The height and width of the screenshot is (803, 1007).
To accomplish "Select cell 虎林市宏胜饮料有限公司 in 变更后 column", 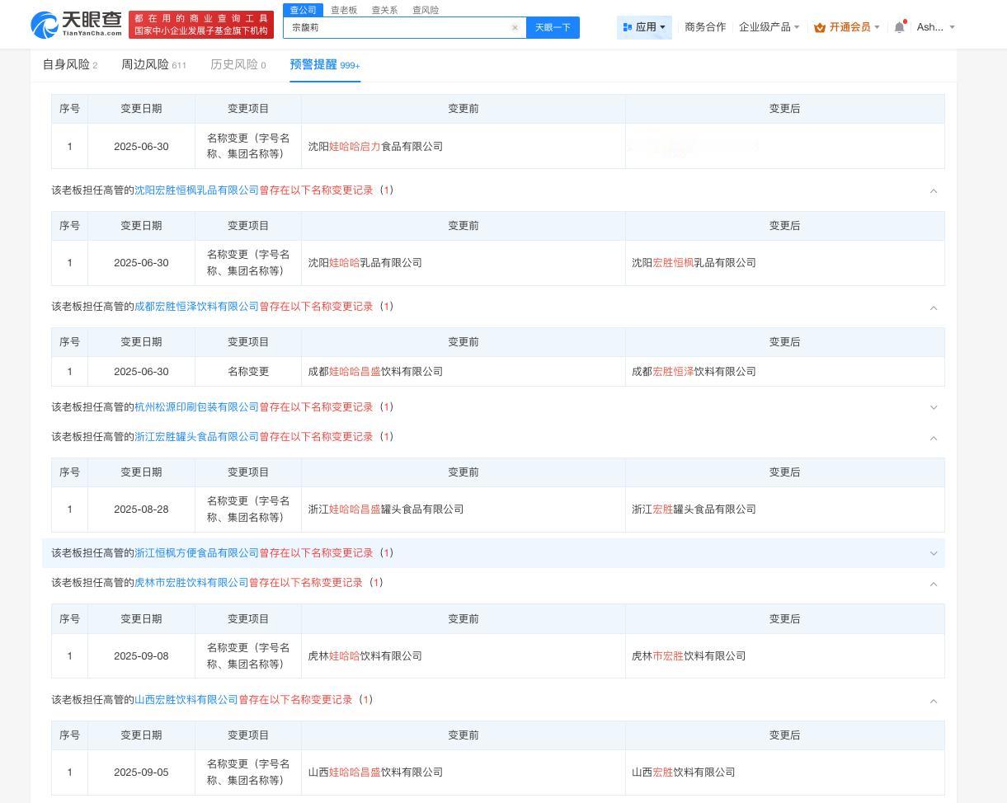I will coord(784,656).
